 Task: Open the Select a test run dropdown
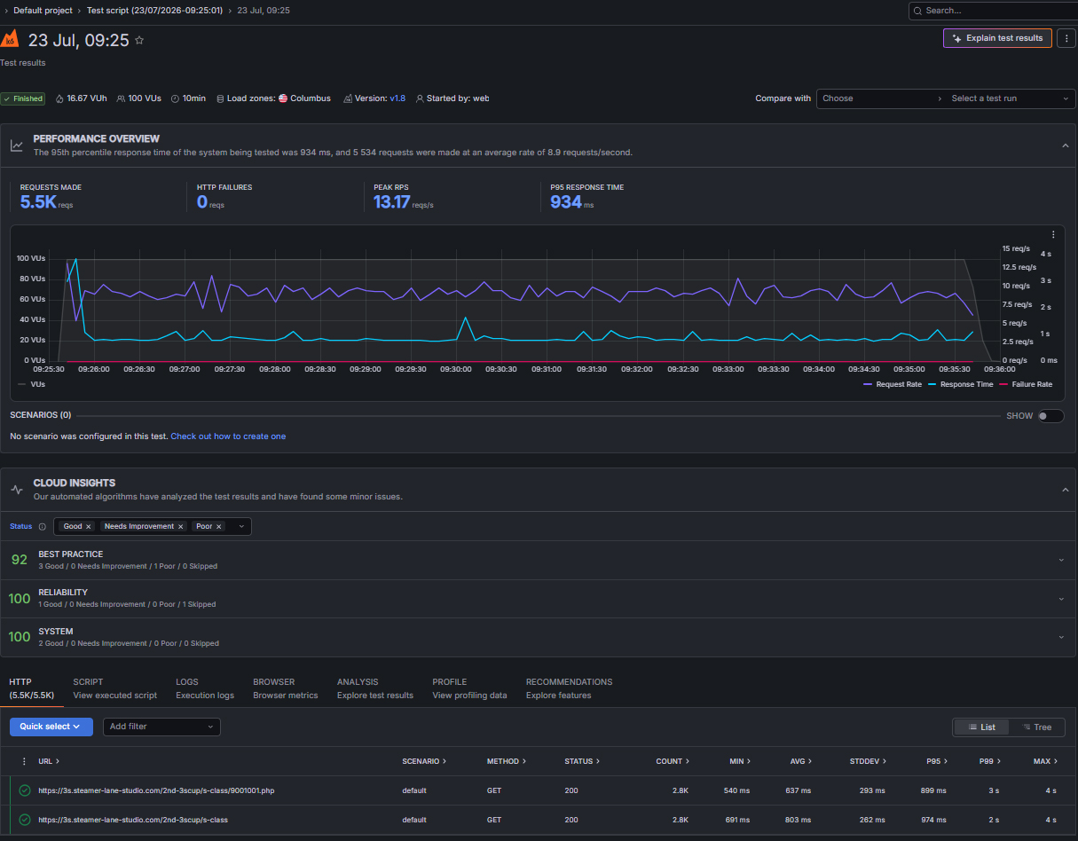point(1011,98)
